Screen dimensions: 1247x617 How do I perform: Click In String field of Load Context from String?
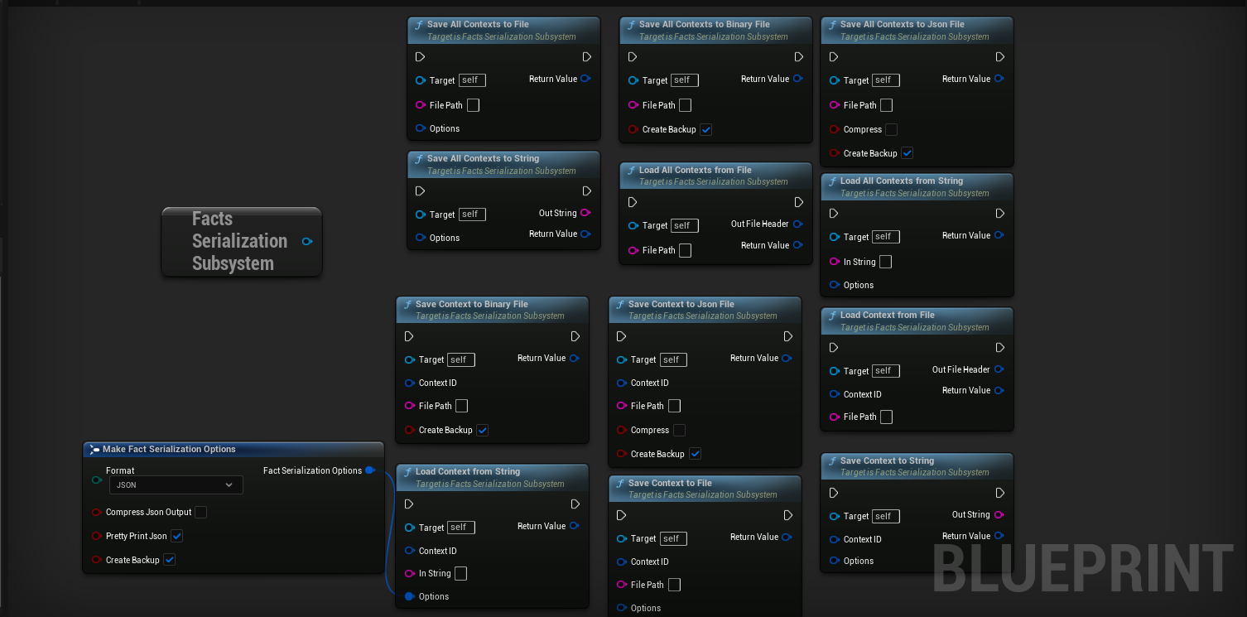pos(460,573)
